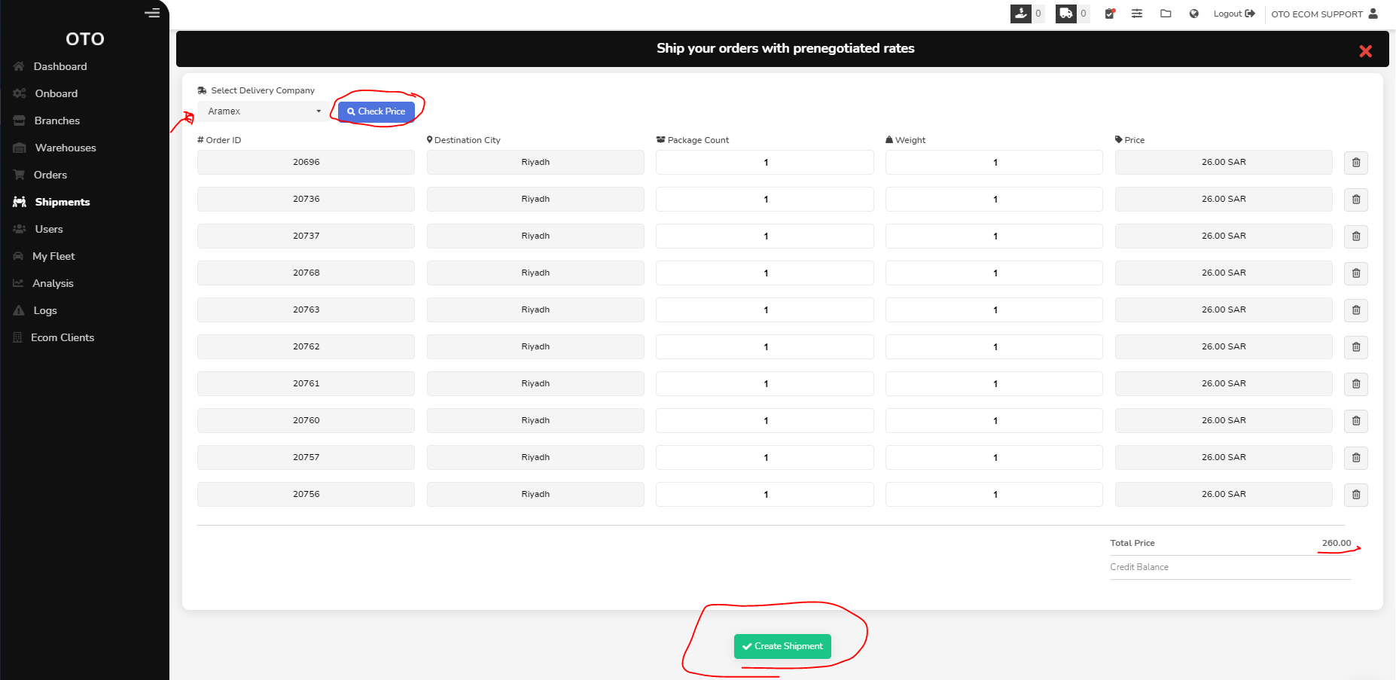This screenshot has height=680, width=1396.
Task: Click destination city Riyadh for order 20736
Action: coord(535,200)
